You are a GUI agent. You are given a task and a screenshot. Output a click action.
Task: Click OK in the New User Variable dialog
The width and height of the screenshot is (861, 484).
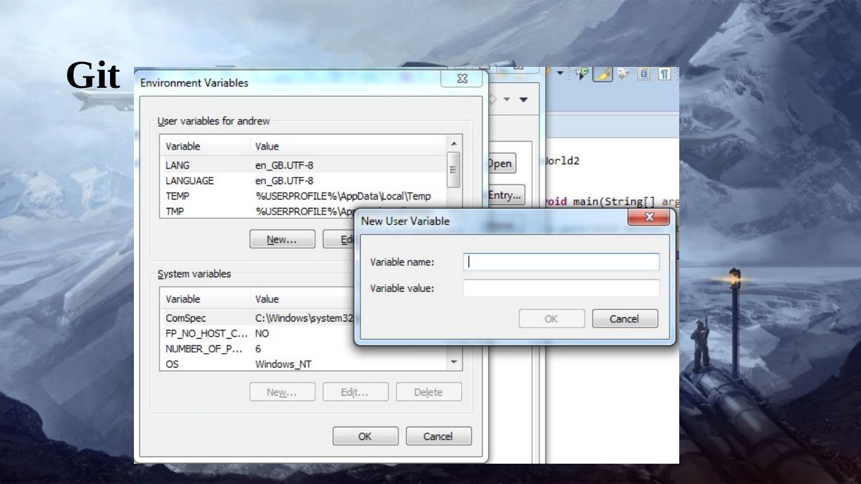[551, 318]
